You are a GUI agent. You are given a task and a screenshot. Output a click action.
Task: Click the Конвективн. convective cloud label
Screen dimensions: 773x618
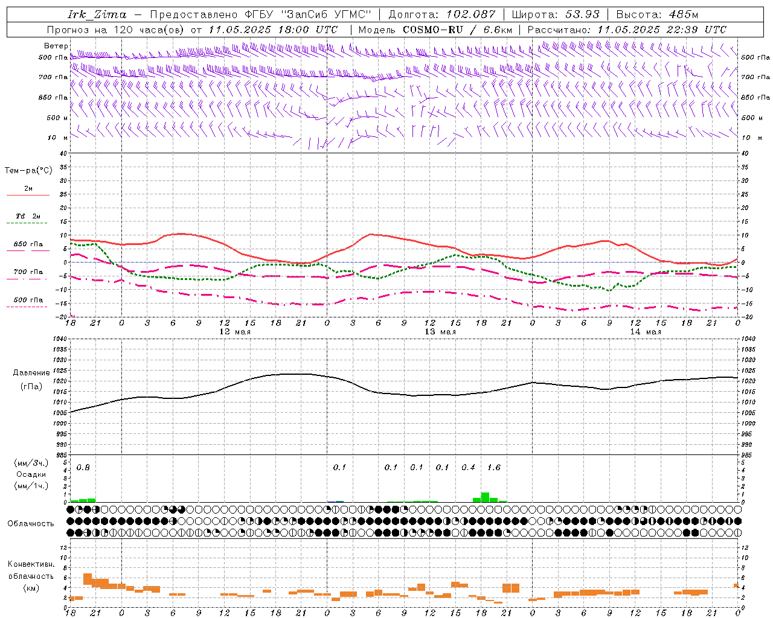(x=31, y=564)
